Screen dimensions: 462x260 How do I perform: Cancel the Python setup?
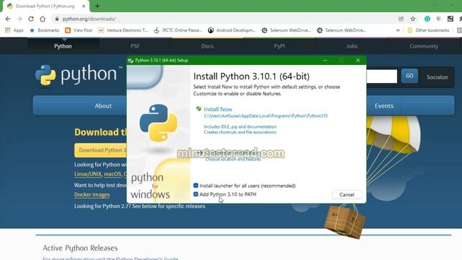click(346, 194)
